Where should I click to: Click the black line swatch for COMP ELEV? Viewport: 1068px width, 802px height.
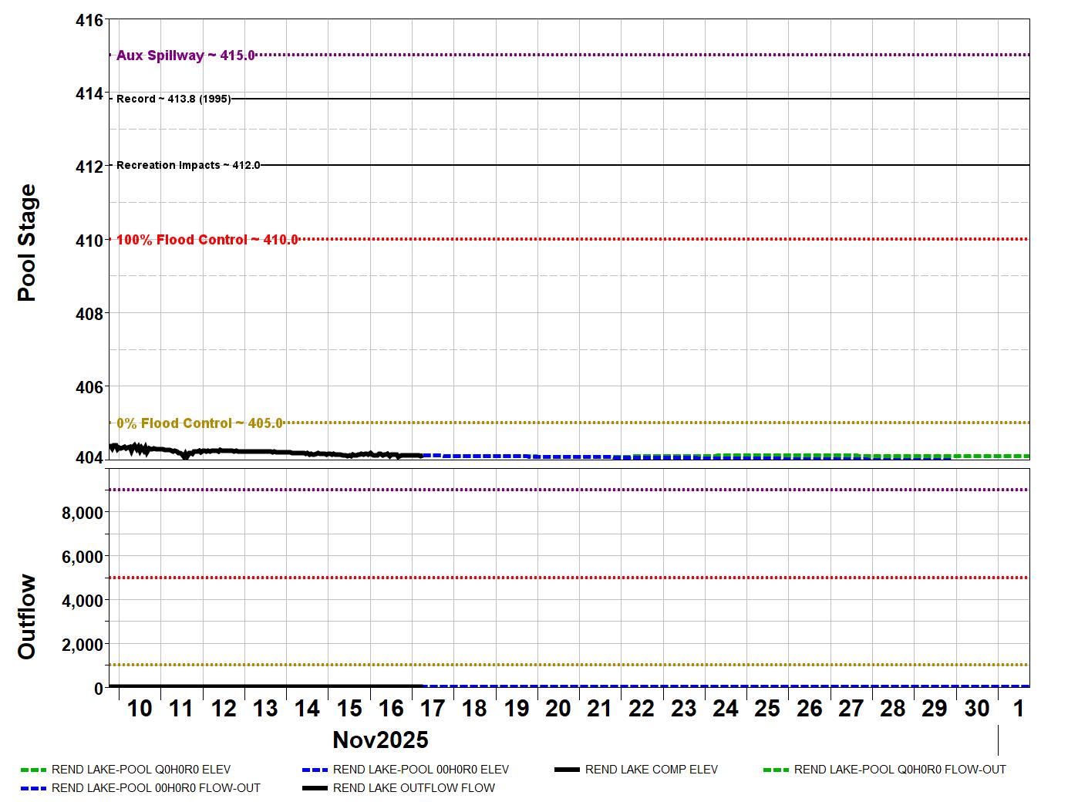click(567, 770)
